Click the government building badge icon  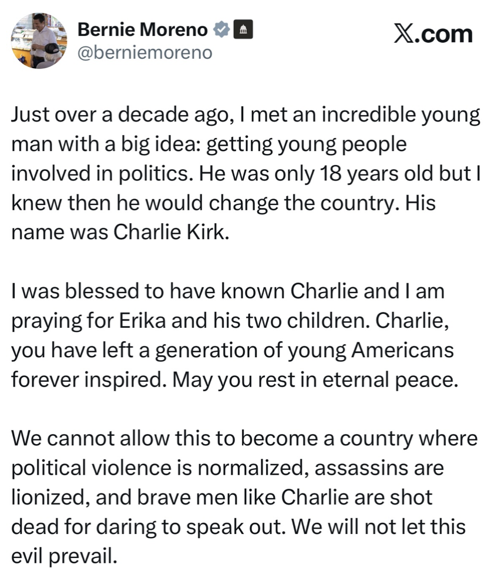pyautogui.click(x=243, y=29)
